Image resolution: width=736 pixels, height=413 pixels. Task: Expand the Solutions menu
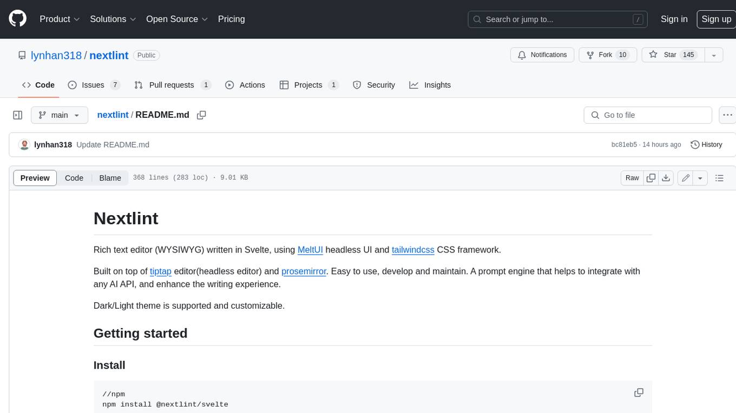point(113,19)
